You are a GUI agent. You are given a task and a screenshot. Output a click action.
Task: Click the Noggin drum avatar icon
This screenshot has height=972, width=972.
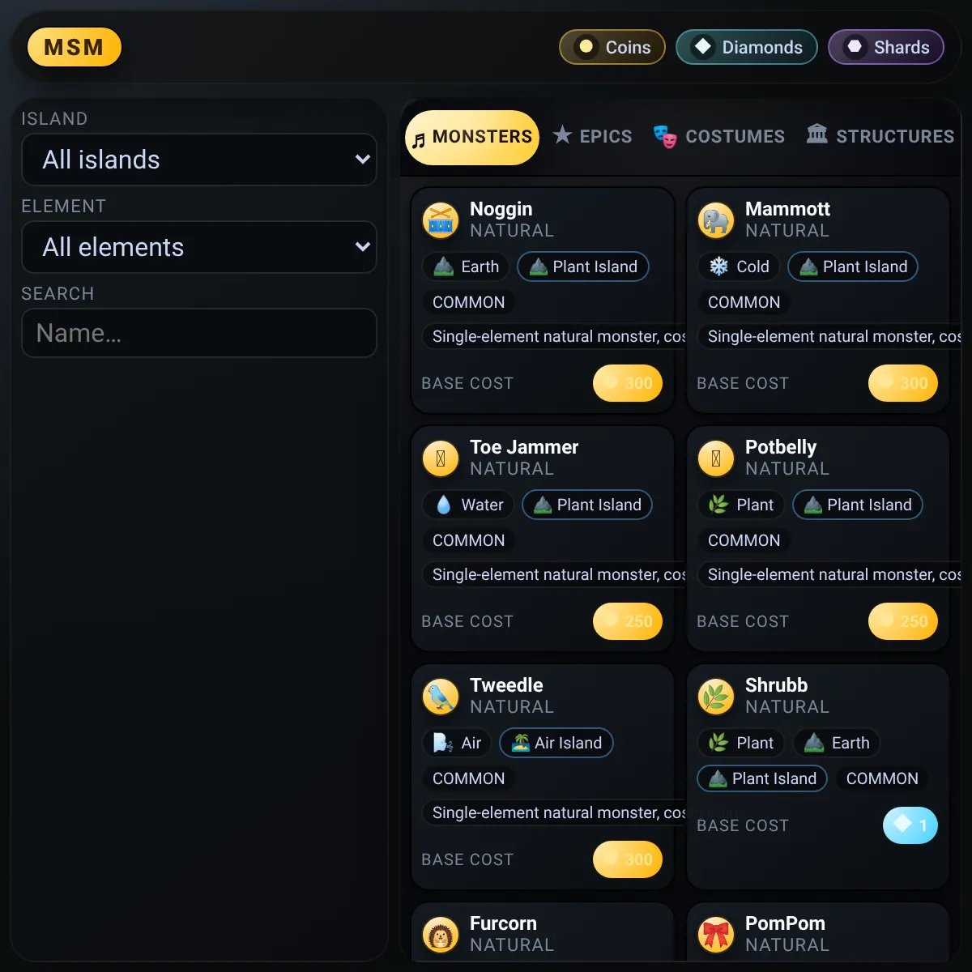(441, 220)
